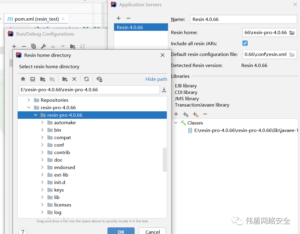Add new run configuration in Run/Debug window

click(x=14, y=46)
